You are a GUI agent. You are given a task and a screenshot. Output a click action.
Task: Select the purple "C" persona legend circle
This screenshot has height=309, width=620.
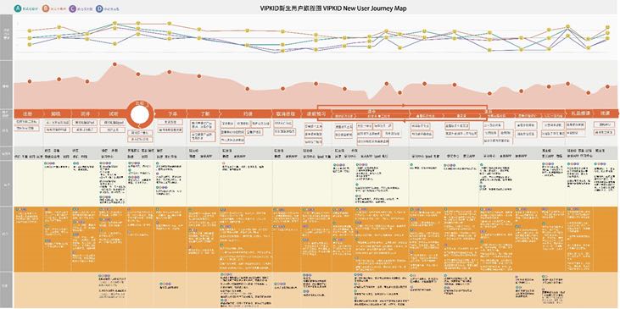click(x=72, y=8)
